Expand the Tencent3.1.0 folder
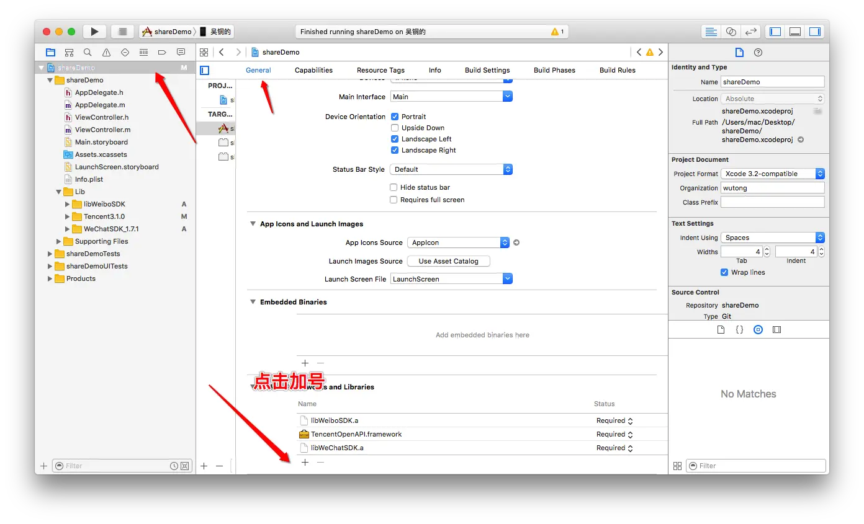 [x=68, y=216]
